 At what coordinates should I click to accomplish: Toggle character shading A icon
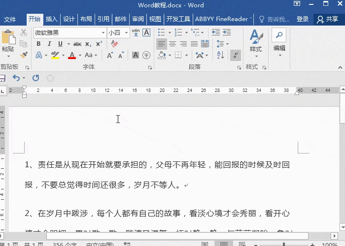(x=136, y=55)
